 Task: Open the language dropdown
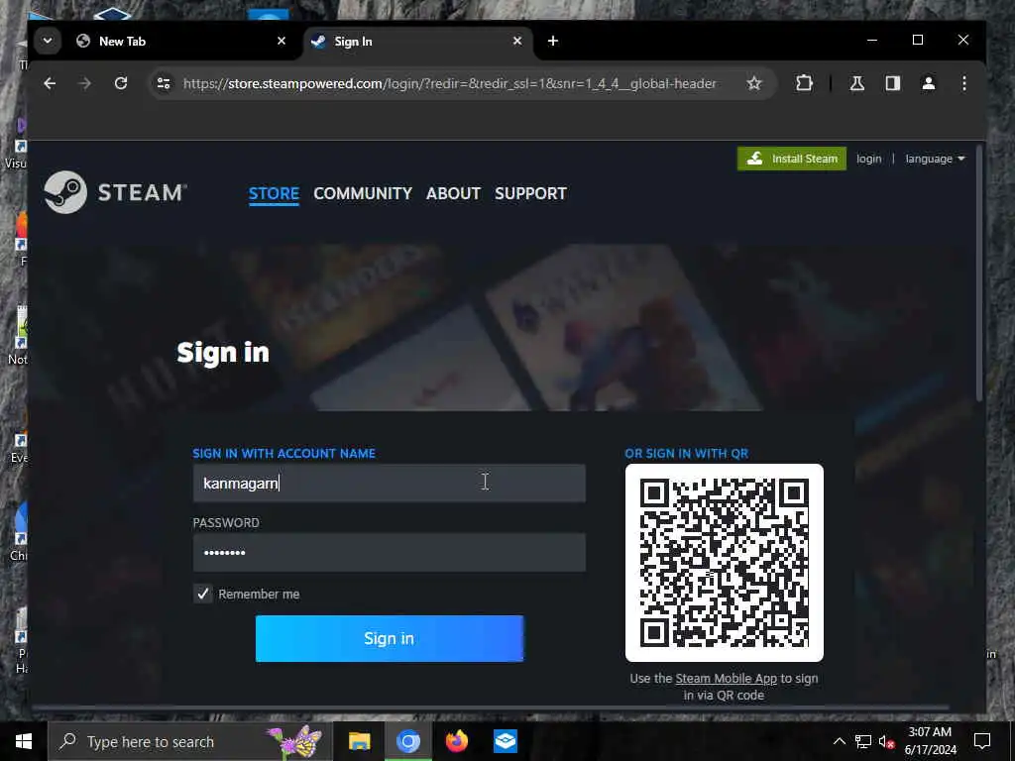click(935, 159)
